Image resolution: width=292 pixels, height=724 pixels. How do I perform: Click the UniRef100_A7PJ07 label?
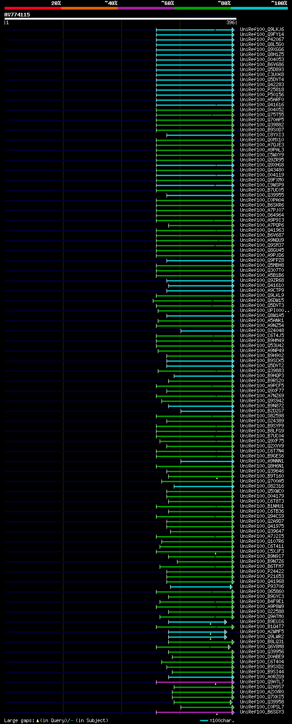pyautogui.click(x=262, y=210)
